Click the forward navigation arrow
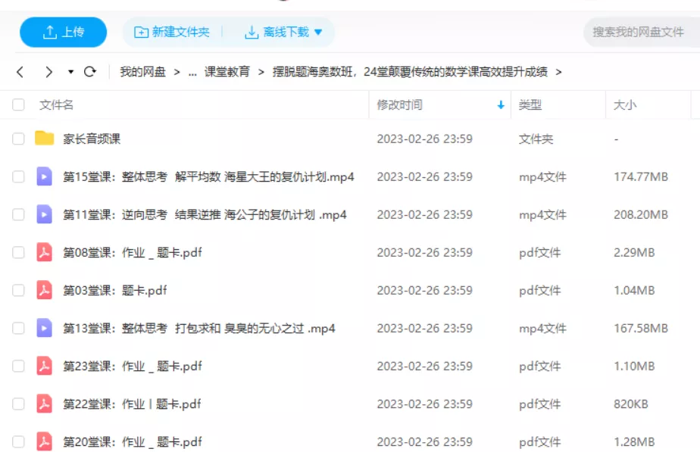 (x=48, y=72)
